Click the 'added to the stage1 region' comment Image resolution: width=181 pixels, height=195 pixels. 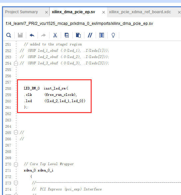coord(53,44)
